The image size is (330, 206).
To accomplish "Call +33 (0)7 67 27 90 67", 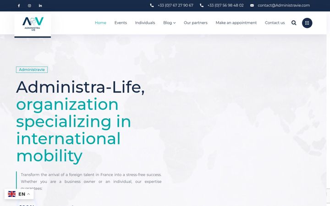I will [175, 5].
